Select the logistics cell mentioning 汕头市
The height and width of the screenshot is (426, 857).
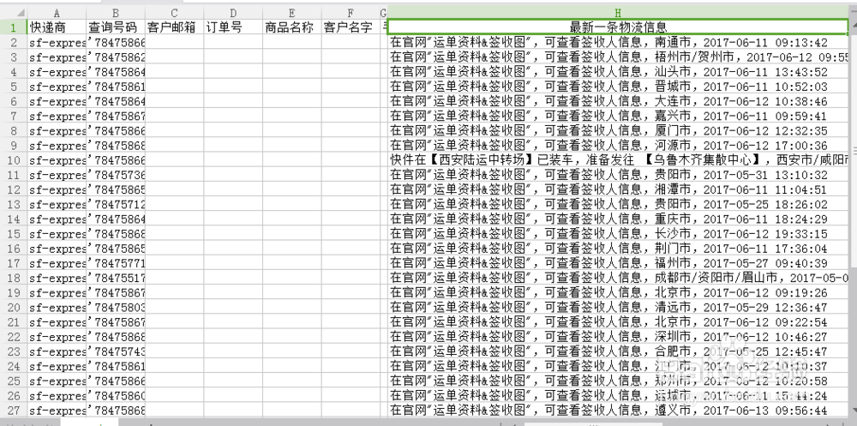[x=618, y=72]
